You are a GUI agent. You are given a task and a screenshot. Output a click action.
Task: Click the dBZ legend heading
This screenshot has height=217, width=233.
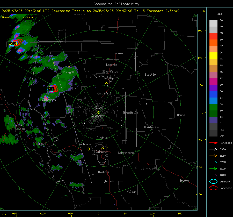220,14
